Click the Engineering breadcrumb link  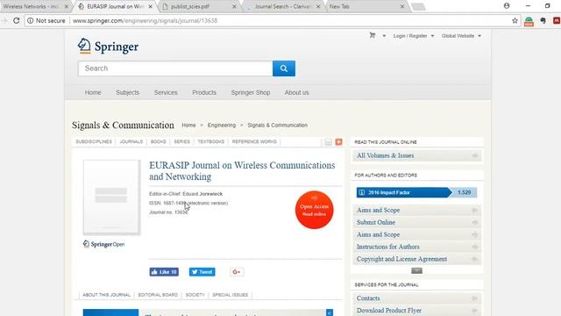point(222,125)
